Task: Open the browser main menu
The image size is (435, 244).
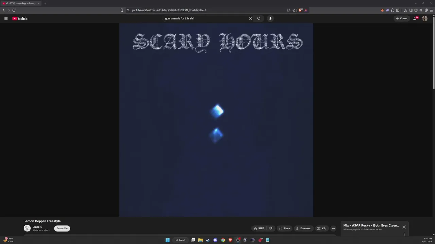Action: 431,10
